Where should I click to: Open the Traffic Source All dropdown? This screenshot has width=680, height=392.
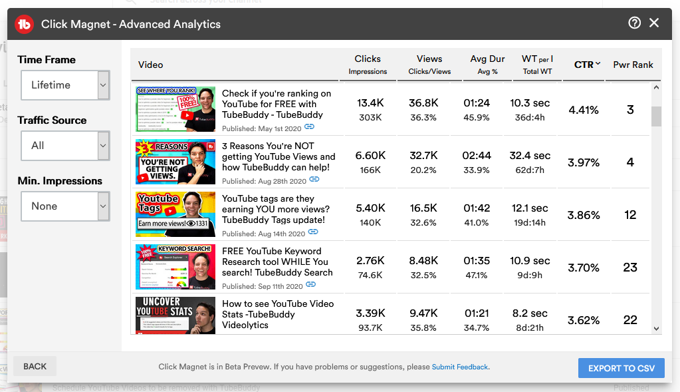coord(65,146)
